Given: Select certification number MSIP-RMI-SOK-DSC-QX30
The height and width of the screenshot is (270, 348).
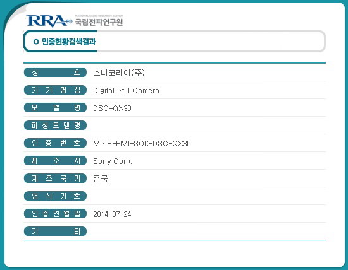Looking at the screenshot, I should [x=142, y=144].
